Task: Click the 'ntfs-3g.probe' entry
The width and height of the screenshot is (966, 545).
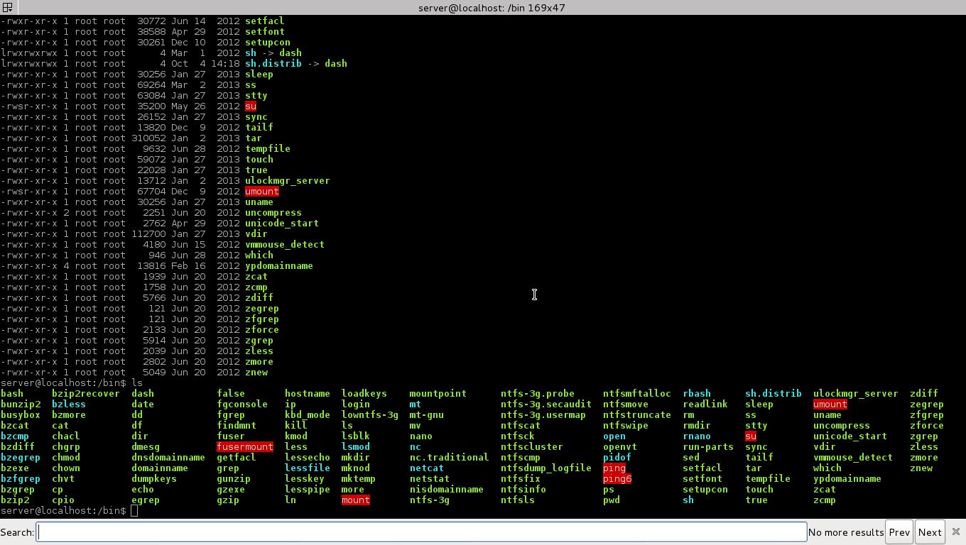Action: tap(537, 394)
